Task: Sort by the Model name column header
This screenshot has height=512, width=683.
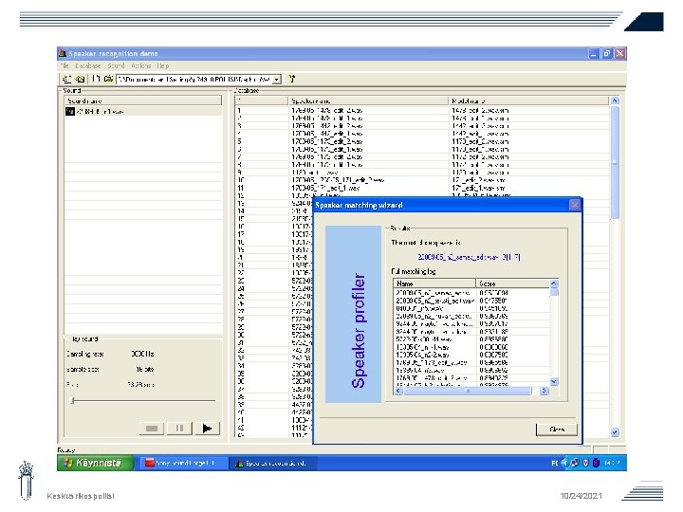Action: (x=528, y=101)
